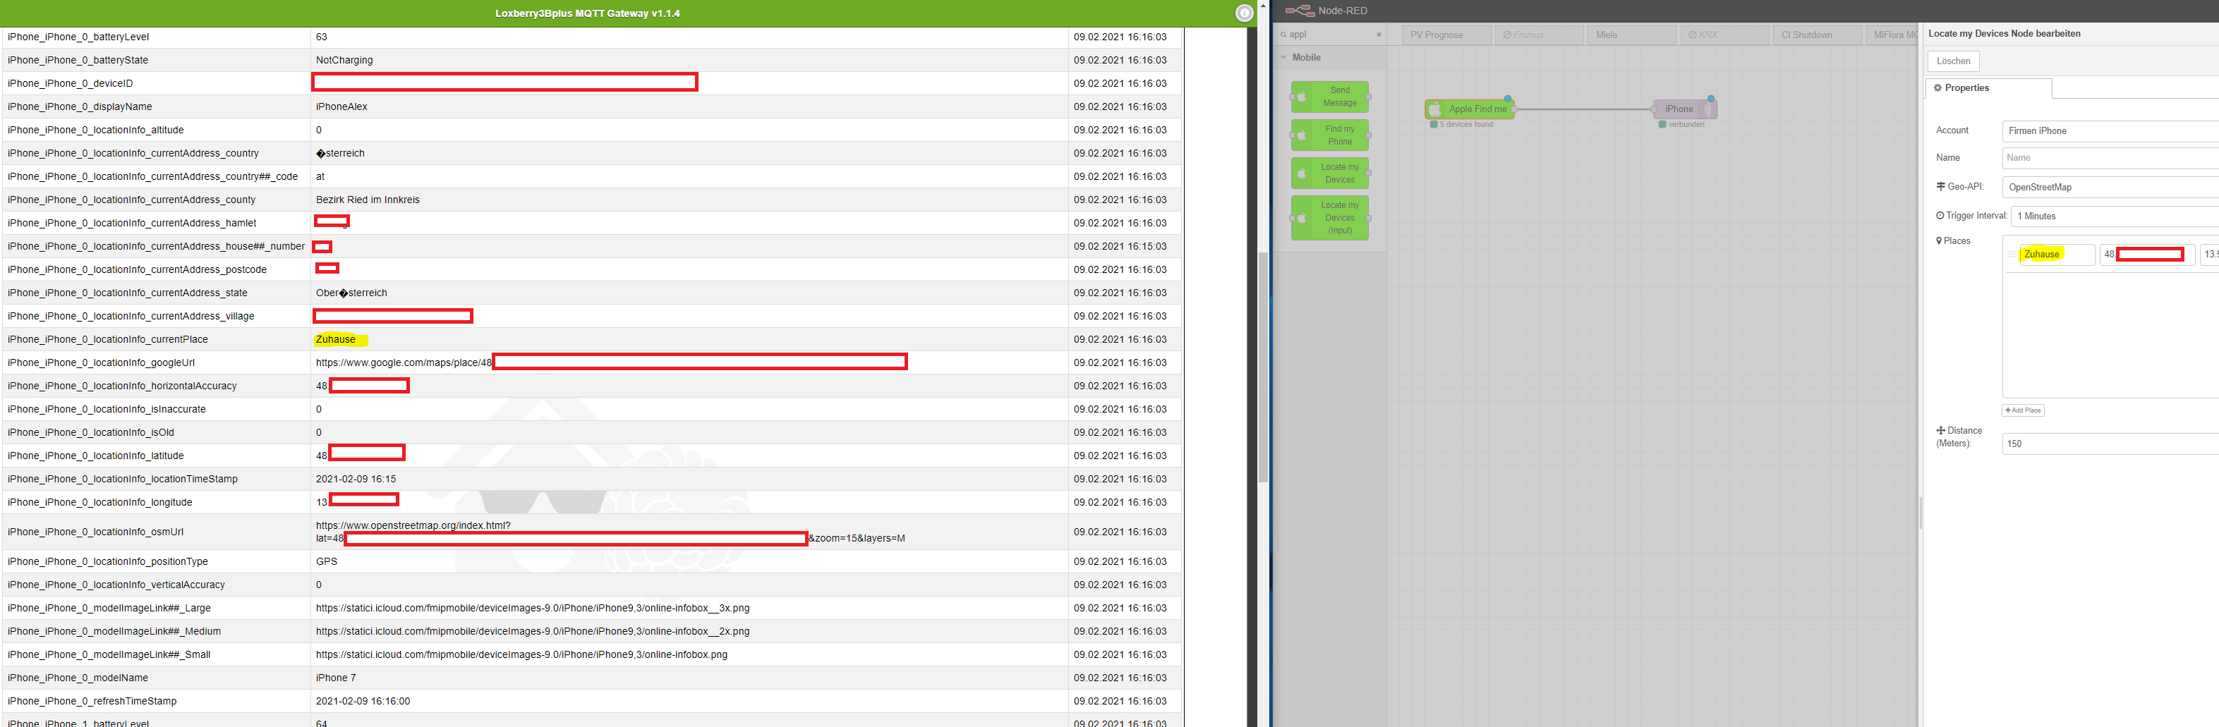Image resolution: width=2219 pixels, height=727 pixels.
Task: Click the 'NotCharging' battery state value
Action: click(x=344, y=61)
